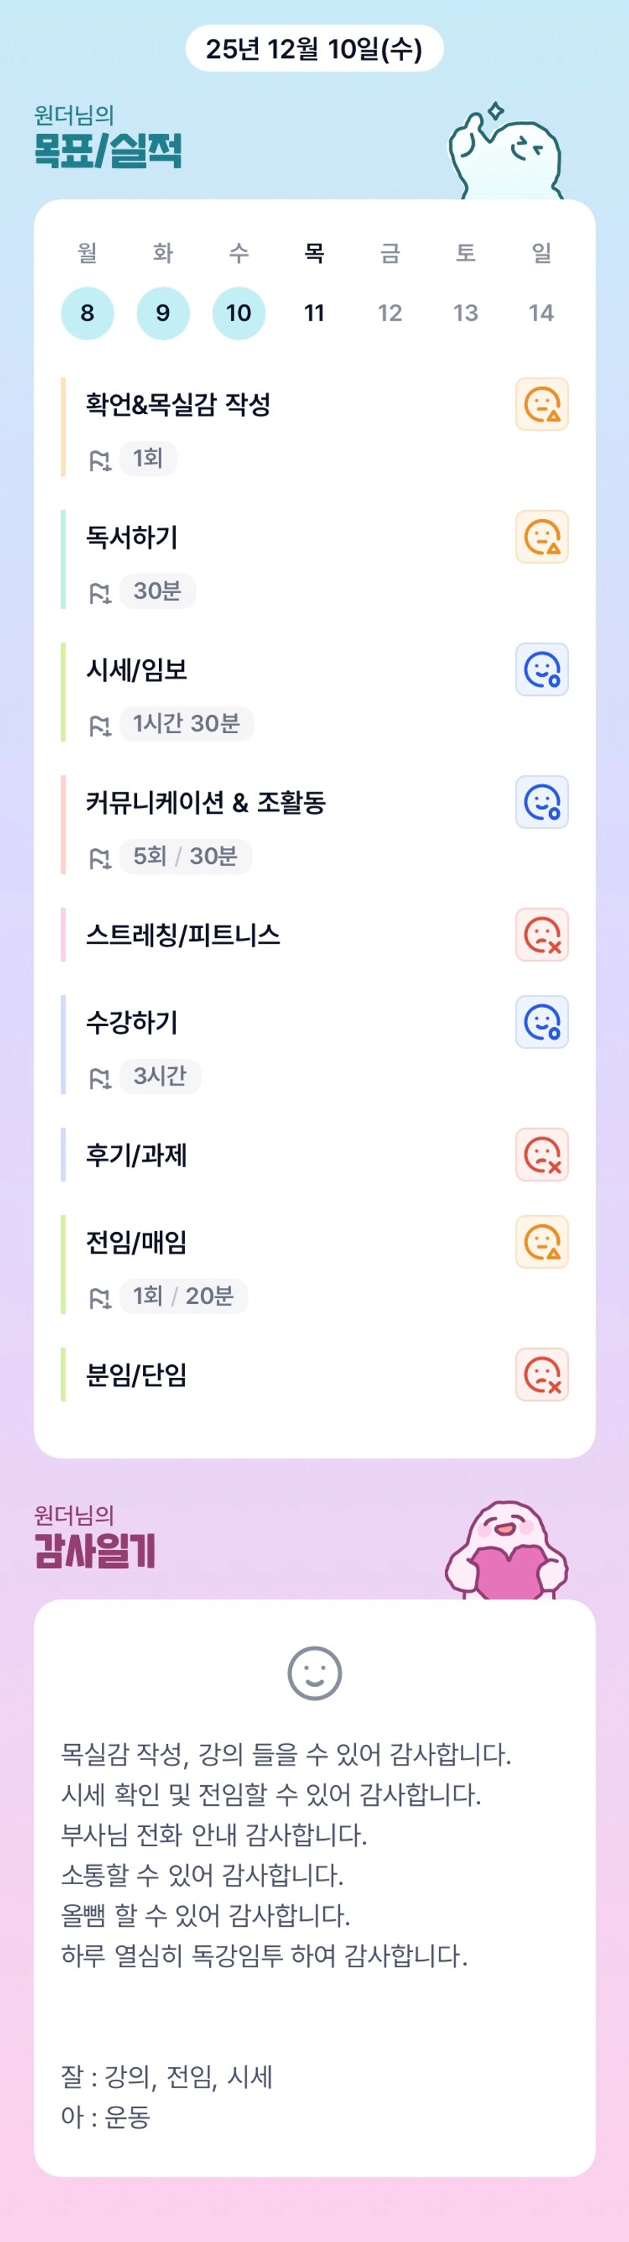Tap the blue face icon for 수강하기

pos(541,1022)
